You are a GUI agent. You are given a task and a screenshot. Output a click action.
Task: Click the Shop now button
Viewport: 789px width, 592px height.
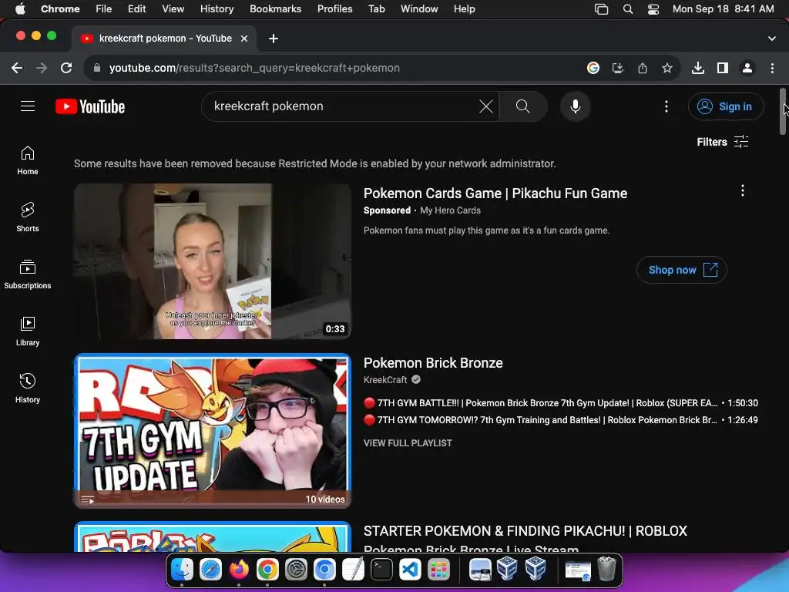(x=682, y=270)
